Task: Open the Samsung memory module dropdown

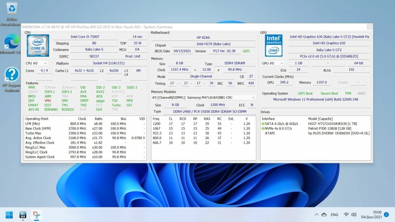Action: coord(203,98)
